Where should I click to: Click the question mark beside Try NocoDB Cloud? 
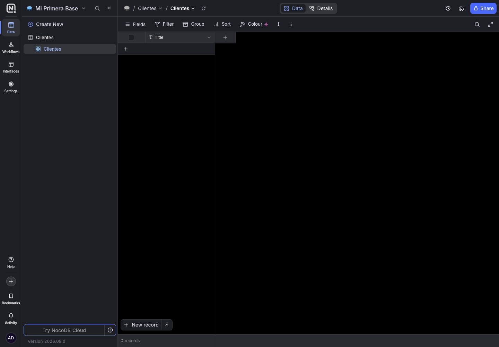110,330
